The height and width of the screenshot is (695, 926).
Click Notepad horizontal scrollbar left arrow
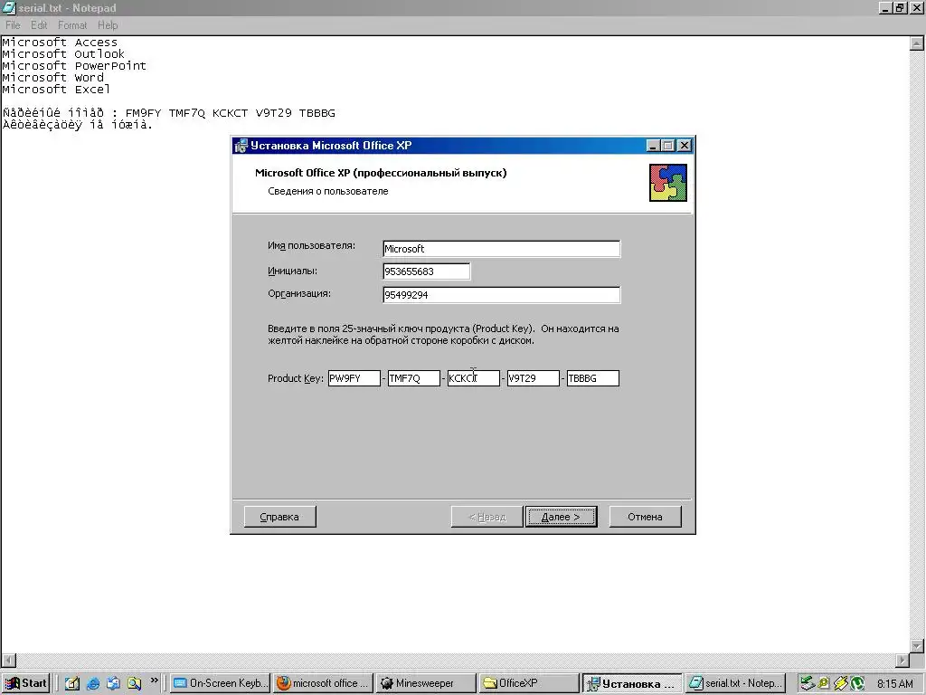click(x=9, y=660)
